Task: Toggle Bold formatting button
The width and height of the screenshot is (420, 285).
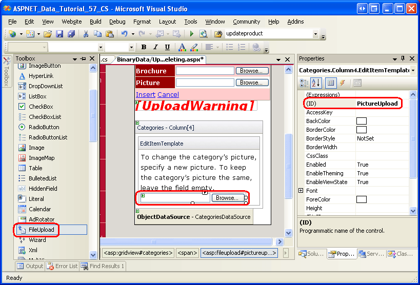Action: point(144,47)
